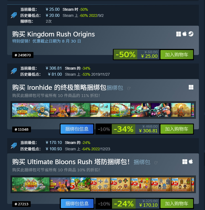Open Legends of Kingdom Rush thumbnail in Ironhide bundle
This screenshot has height=210, width=205.
(x=31, y=110)
